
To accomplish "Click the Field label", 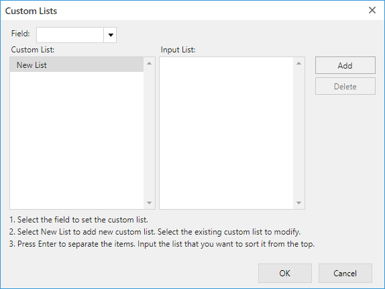I will coord(20,34).
